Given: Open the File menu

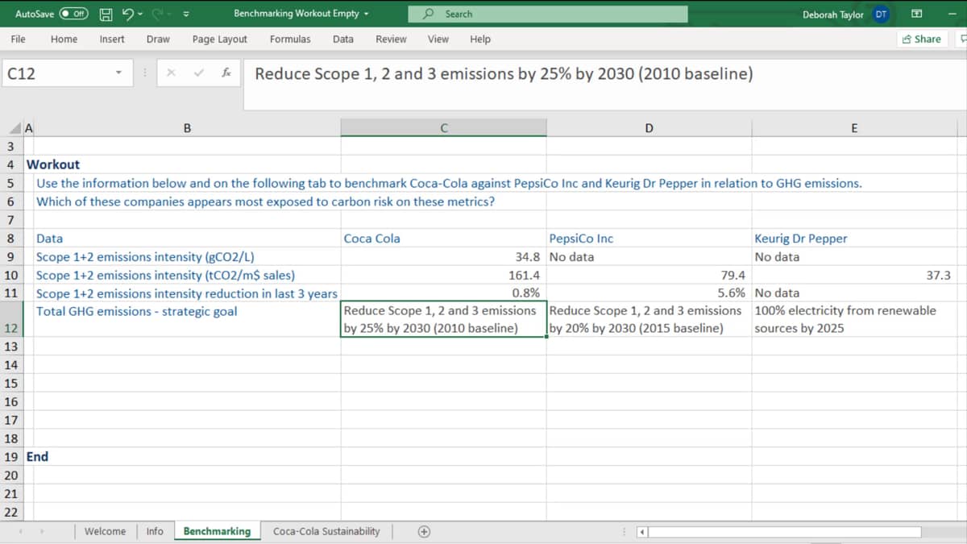Looking at the screenshot, I should tap(18, 39).
